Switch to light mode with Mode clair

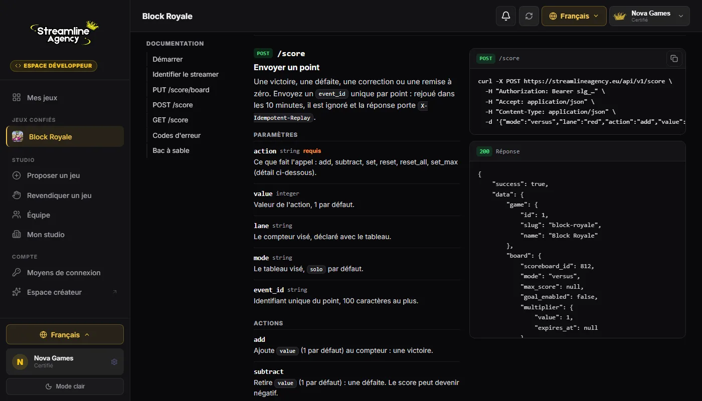(x=65, y=386)
